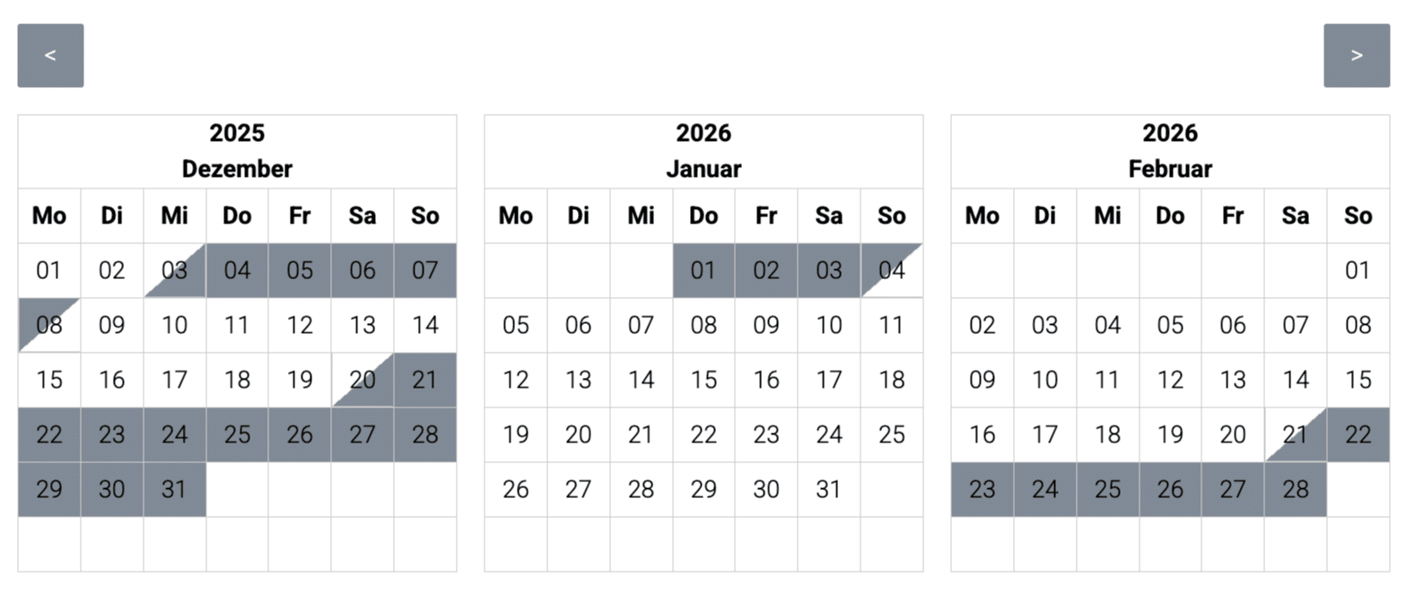The image size is (1406, 595).
Task: Click December 8 departure day cell
Action: (49, 325)
